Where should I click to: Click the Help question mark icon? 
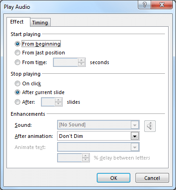pos(144,5)
